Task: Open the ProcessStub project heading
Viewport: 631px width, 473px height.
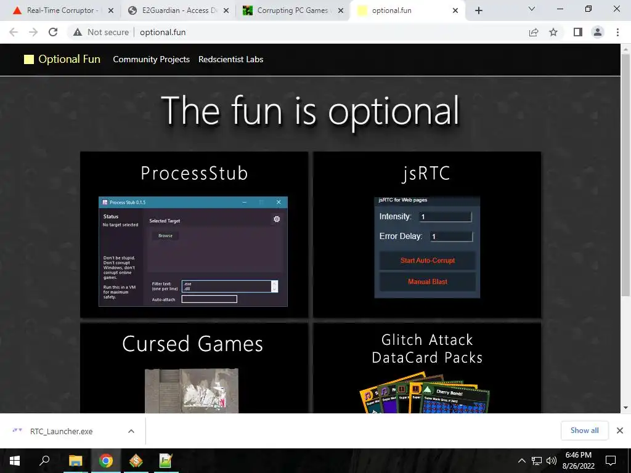Action: [194, 173]
